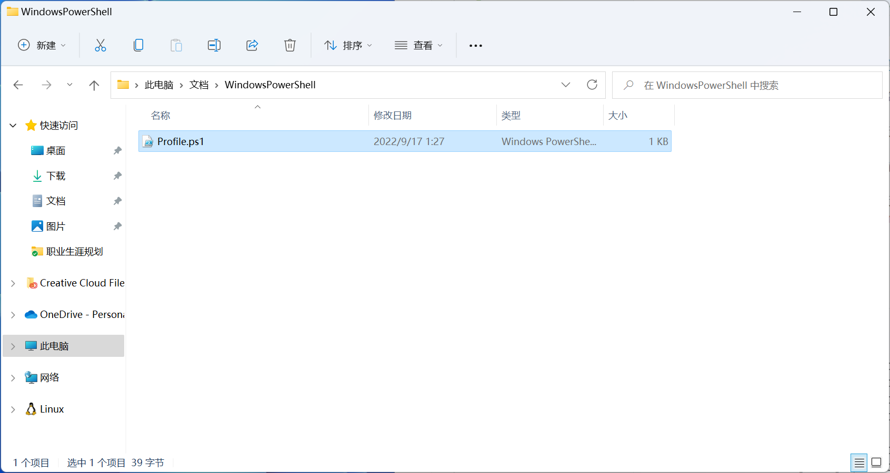Viewport: 890px width, 473px height.
Task: Click the pin icon beside 文档
Action: point(117,201)
